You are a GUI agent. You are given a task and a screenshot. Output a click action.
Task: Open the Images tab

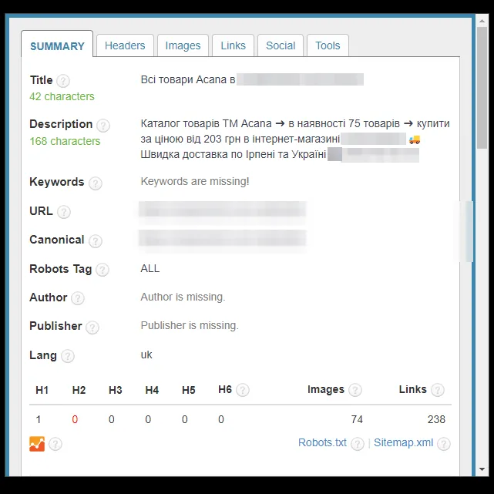tap(183, 45)
